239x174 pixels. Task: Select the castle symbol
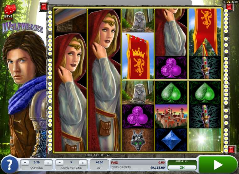(171, 116)
